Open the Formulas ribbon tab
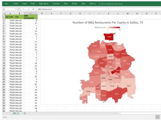The image size is (161, 121). point(56,4)
